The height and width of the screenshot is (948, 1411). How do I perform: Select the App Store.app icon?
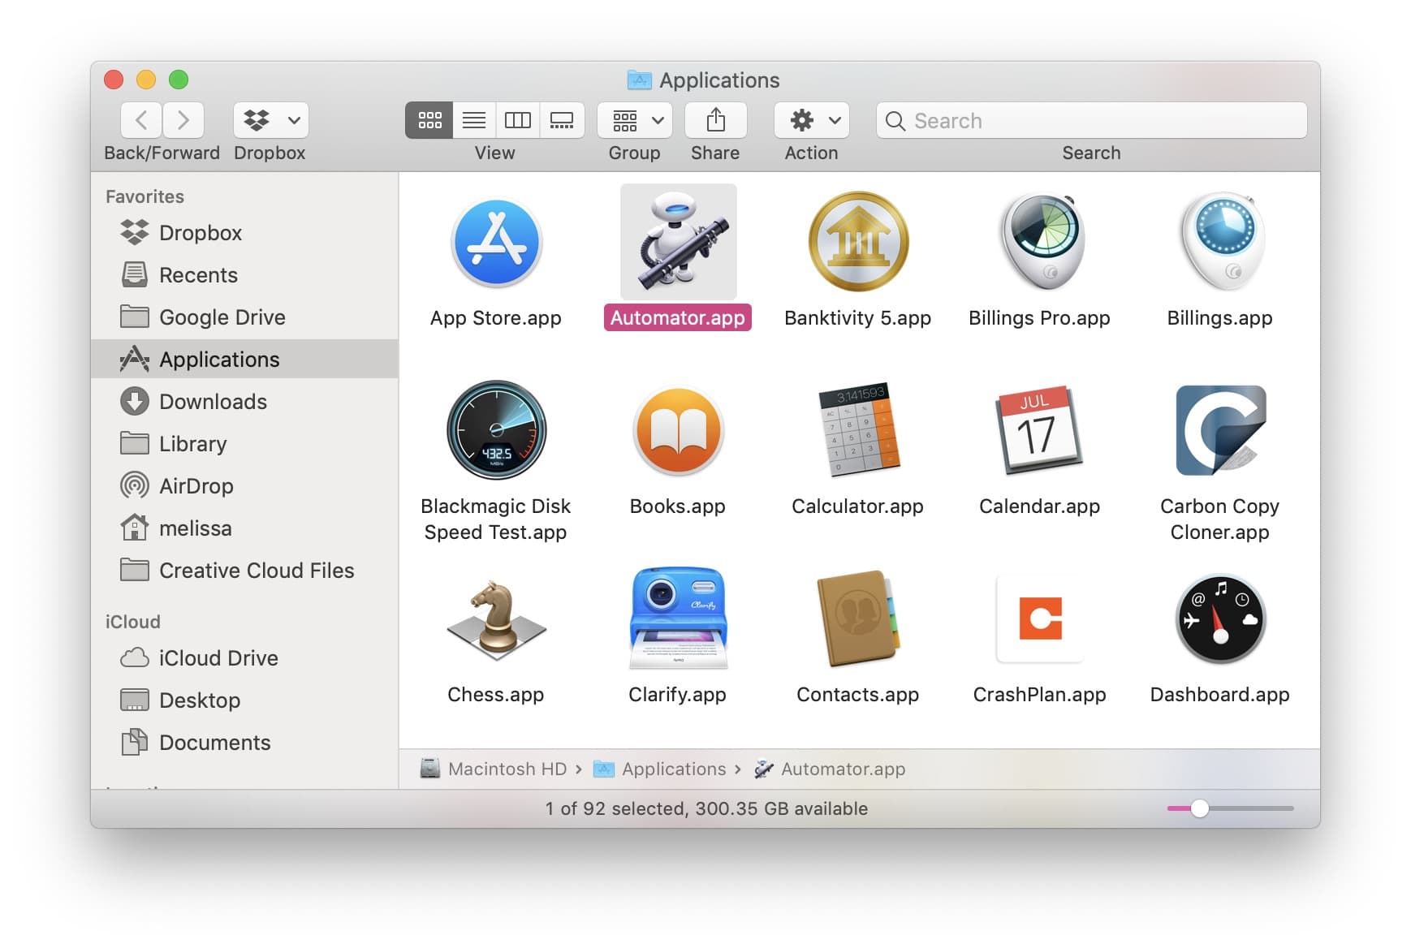click(496, 242)
